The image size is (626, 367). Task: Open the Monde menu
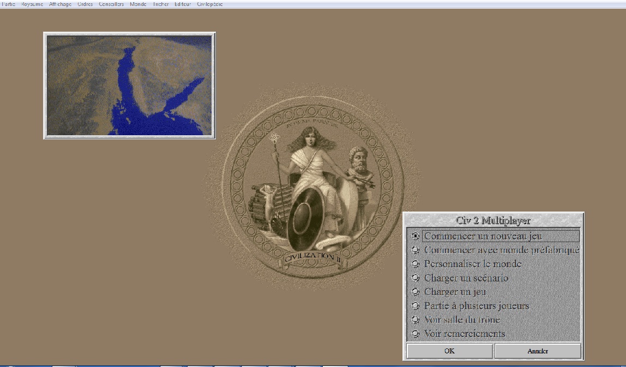(138, 4)
